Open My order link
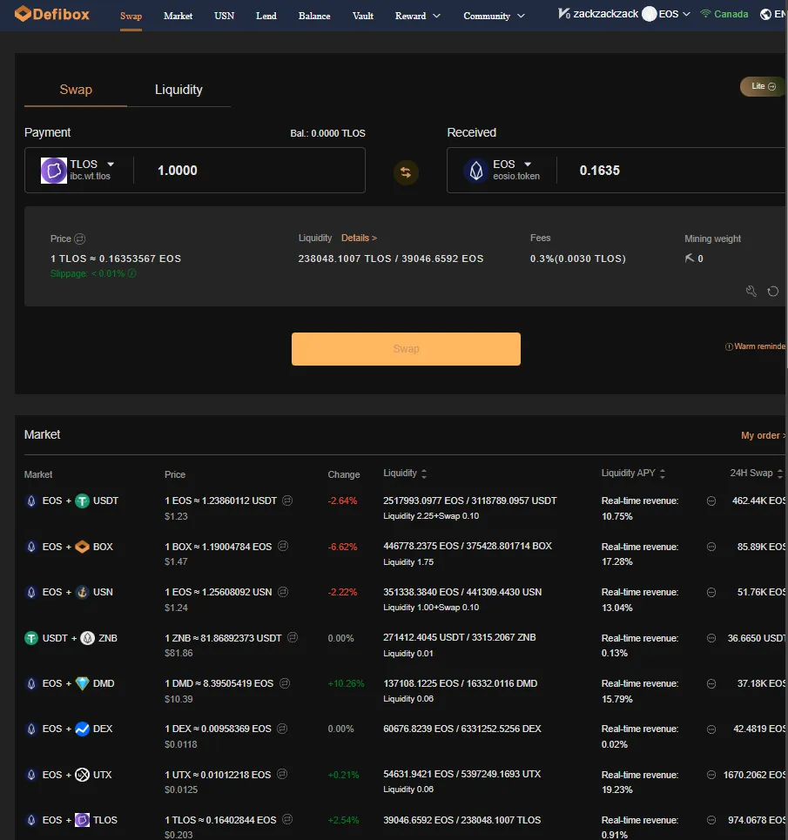The width and height of the screenshot is (788, 840). point(764,435)
